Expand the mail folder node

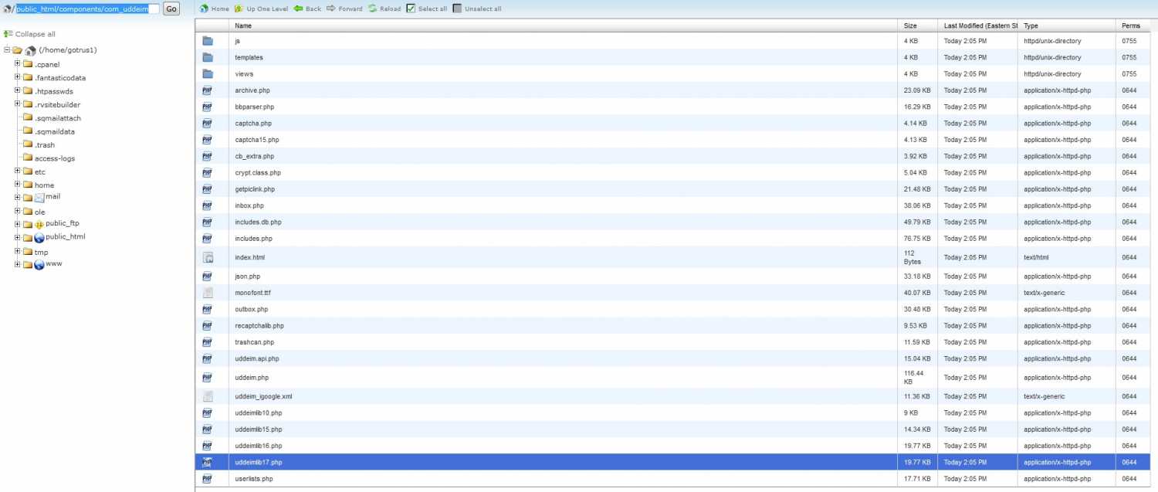point(17,197)
